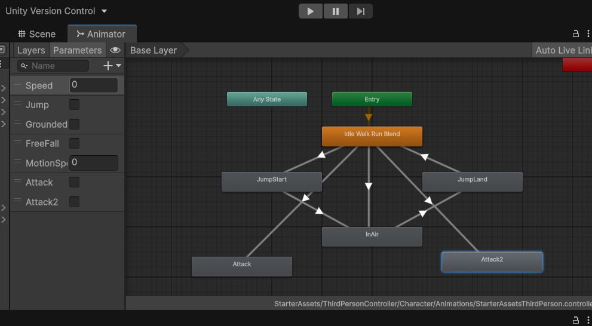Click the Pause button in toolbar
Image resolution: width=592 pixels, height=326 pixels.
pyautogui.click(x=336, y=11)
